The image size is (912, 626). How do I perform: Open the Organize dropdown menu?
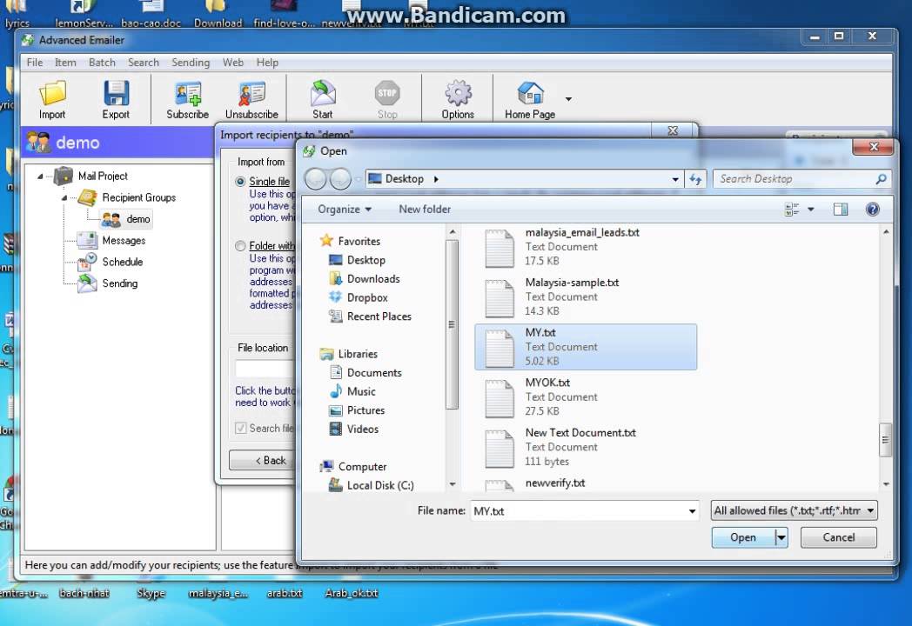345,210
